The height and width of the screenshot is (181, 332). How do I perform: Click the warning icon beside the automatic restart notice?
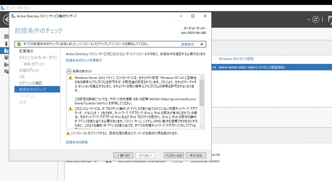(x=68, y=133)
